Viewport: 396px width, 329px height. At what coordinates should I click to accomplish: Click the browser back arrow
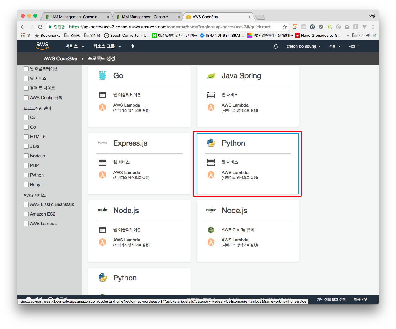(23, 27)
